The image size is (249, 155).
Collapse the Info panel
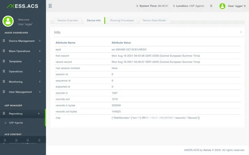click(x=241, y=32)
